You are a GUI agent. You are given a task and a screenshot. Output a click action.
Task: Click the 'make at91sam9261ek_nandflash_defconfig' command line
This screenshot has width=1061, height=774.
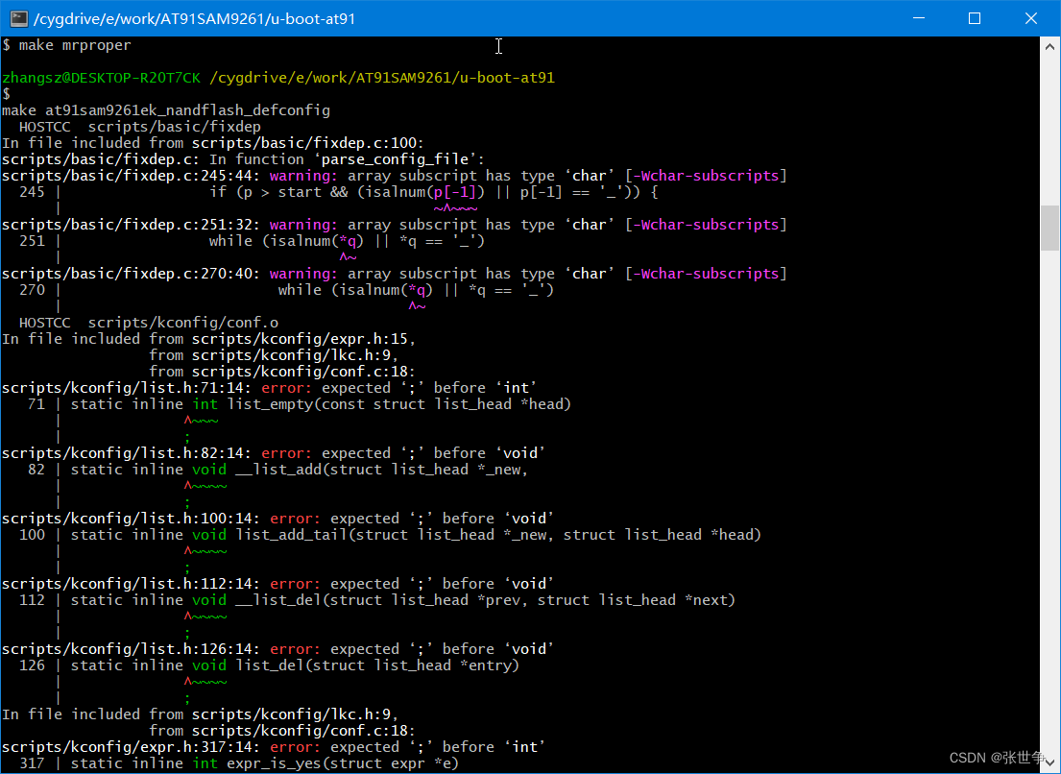165,109
